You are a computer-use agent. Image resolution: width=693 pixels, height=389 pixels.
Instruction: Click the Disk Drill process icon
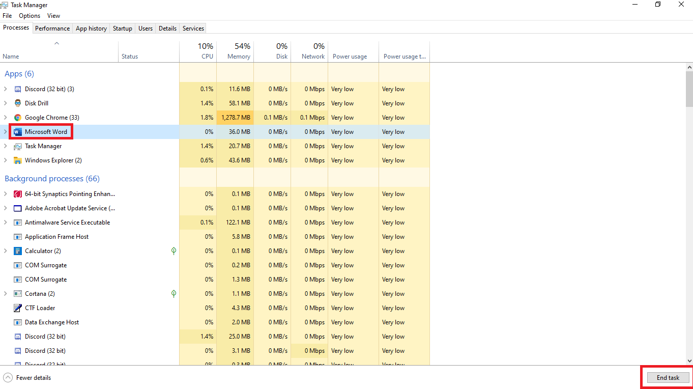coord(18,103)
